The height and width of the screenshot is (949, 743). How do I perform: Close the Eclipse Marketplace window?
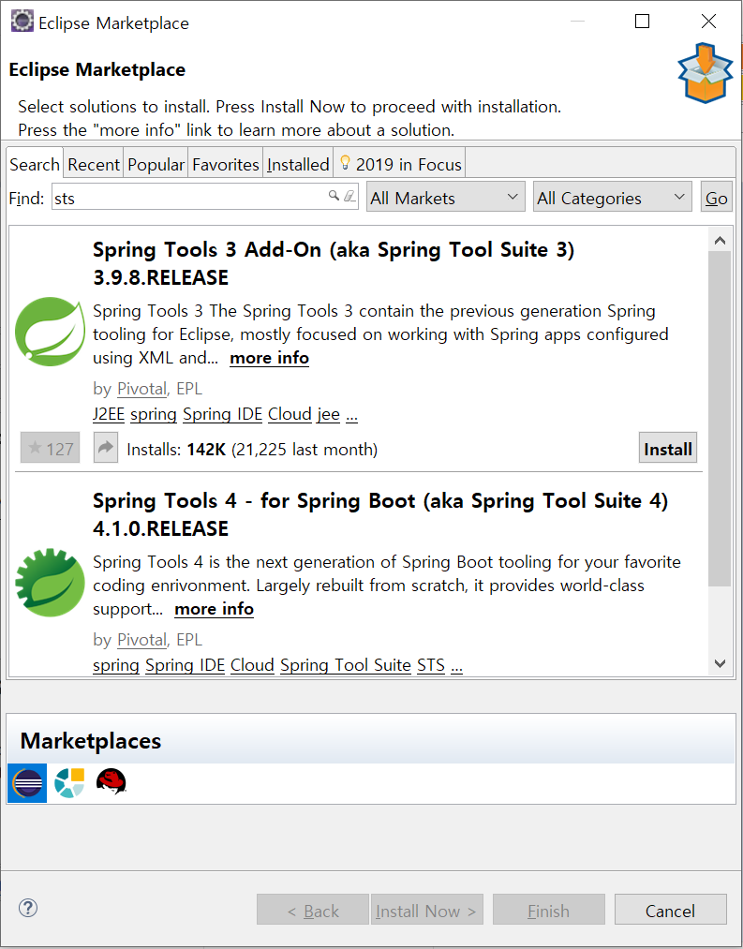(x=708, y=22)
